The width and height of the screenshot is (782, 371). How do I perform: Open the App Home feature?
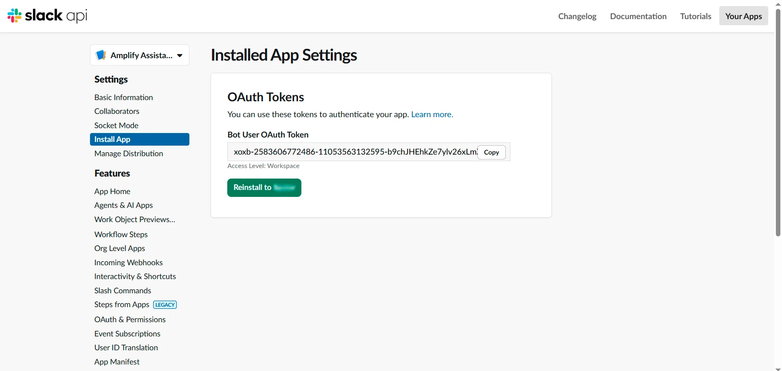(112, 191)
